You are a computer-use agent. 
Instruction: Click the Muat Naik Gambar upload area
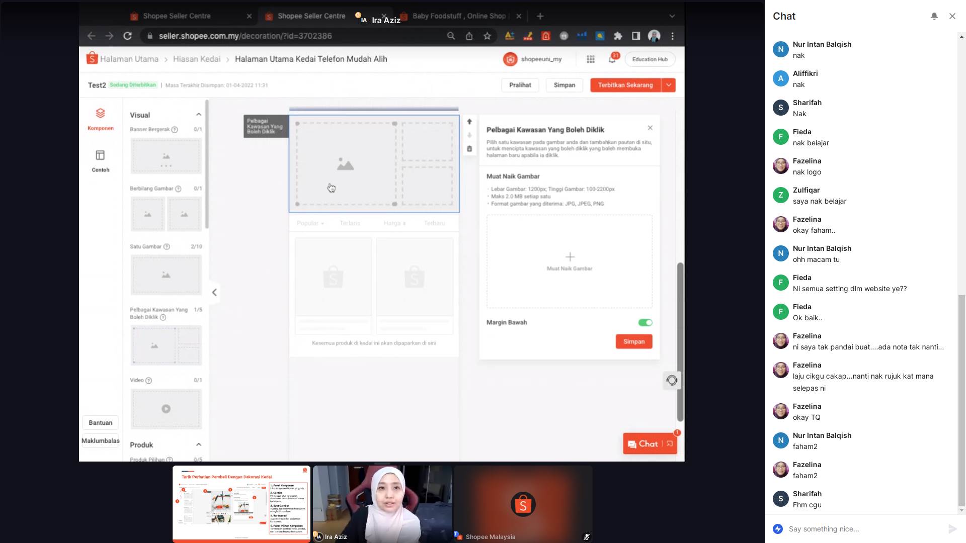pos(569,261)
